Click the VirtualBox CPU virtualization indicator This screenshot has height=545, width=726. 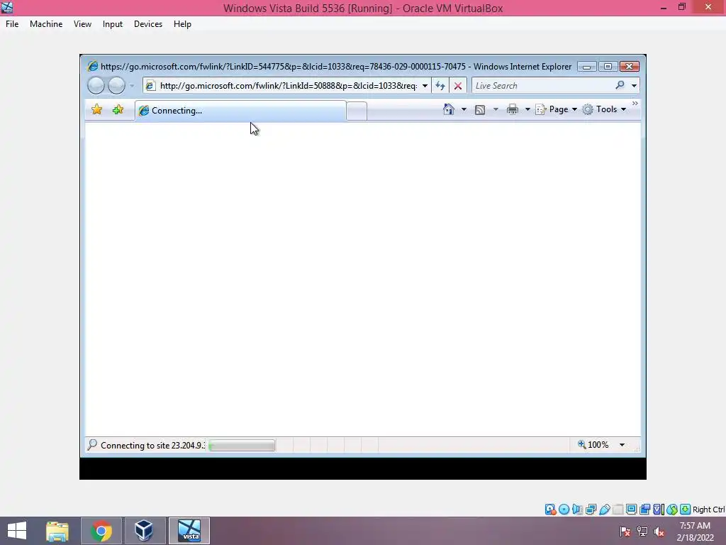pyautogui.click(x=659, y=510)
